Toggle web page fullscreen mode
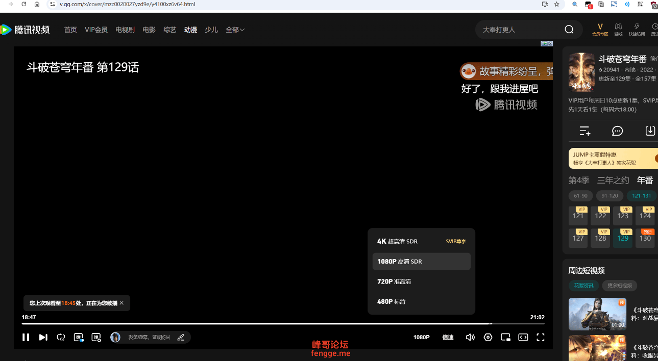Viewport: 658px width, 361px height. tap(523, 337)
